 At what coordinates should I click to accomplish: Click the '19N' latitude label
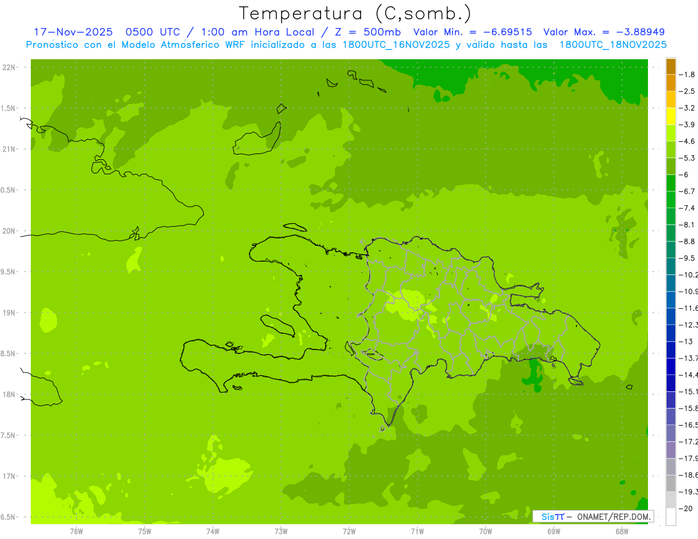[9, 313]
